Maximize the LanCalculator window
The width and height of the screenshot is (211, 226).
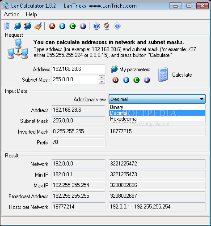pyautogui.click(x=189, y=6)
